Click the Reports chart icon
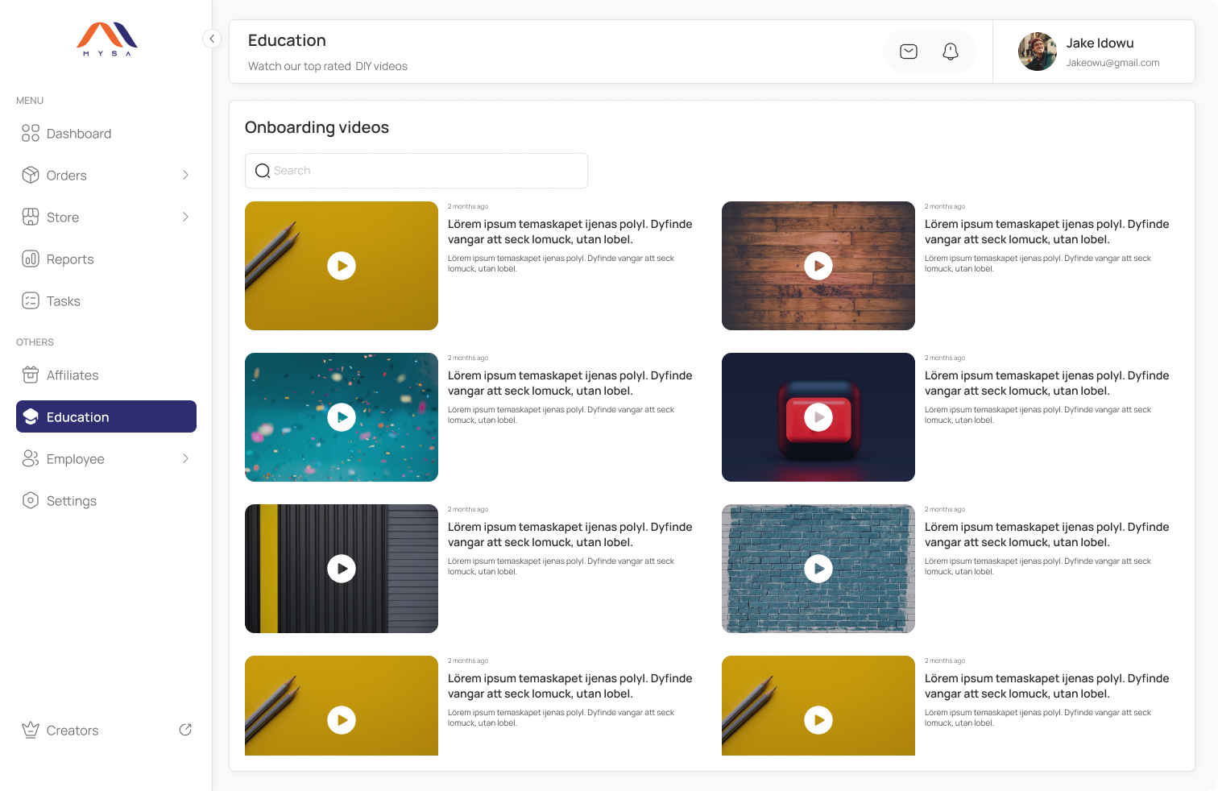 31,259
